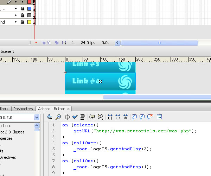Click Center Frame icon on timeline bar

coord(36,43)
